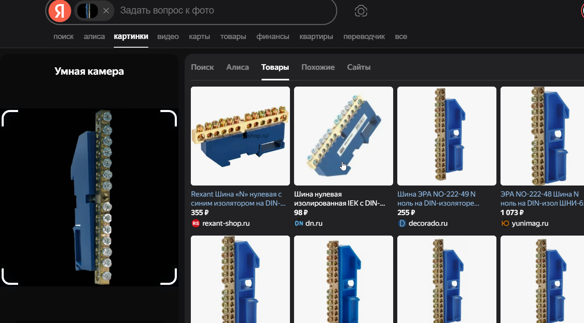Go to the 'поиск' service tab
The image size is (584, 323).
tap(64, 37)
